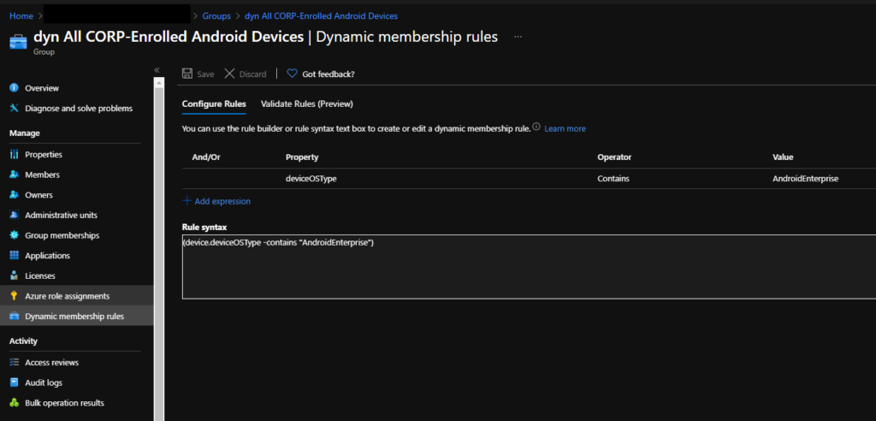The image size is (876, 421).
Task: Click the feedback heart icon
Action: pos(292,74)
